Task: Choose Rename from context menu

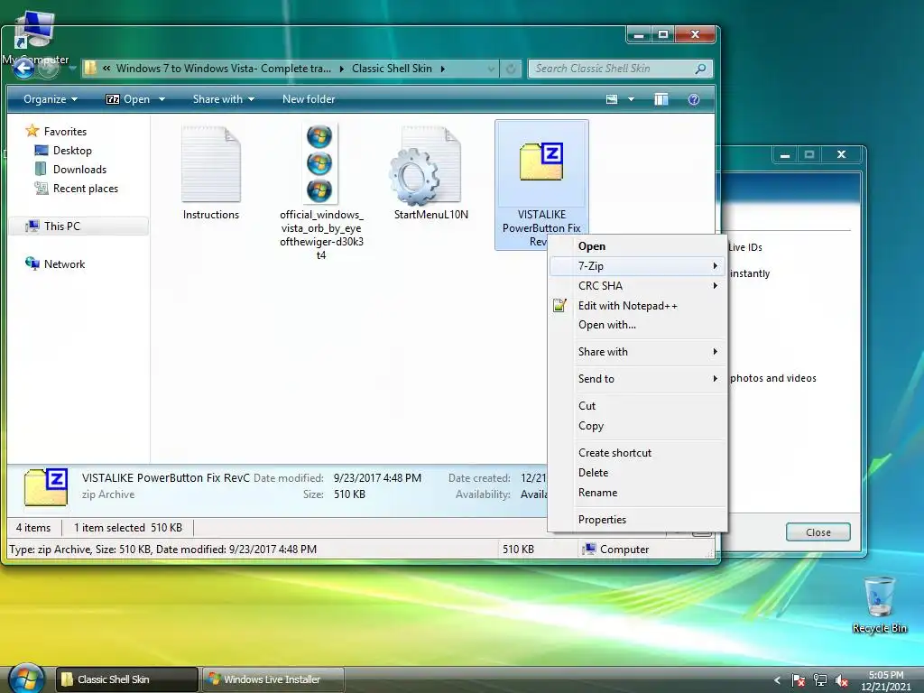Action: (637, 493)
